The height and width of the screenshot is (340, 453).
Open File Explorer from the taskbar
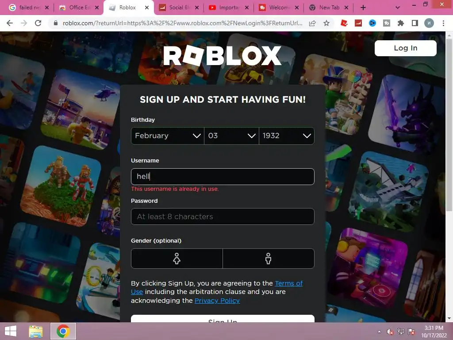[35, 331]
